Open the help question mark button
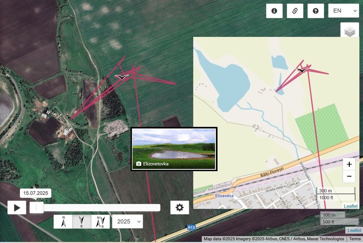Screen dimensions: 363x243 pyautogui.click(x=315, y=11)
